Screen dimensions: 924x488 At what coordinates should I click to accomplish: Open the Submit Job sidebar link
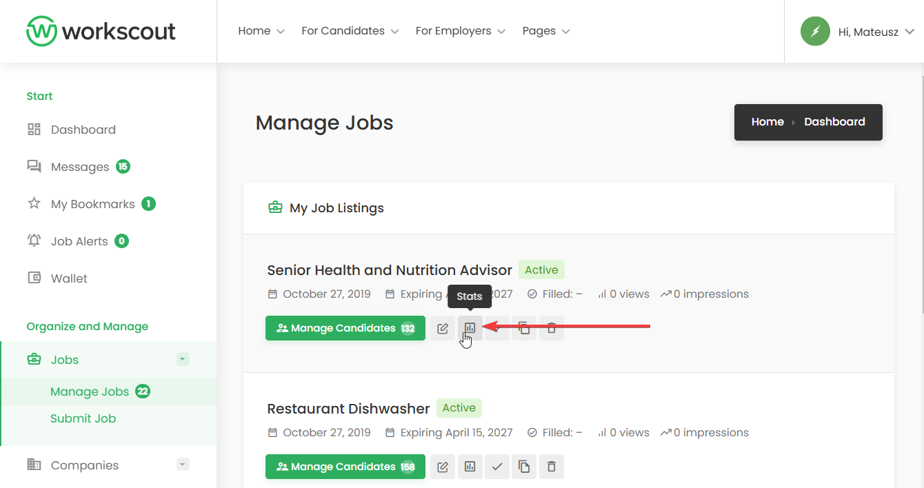(83, 418)
